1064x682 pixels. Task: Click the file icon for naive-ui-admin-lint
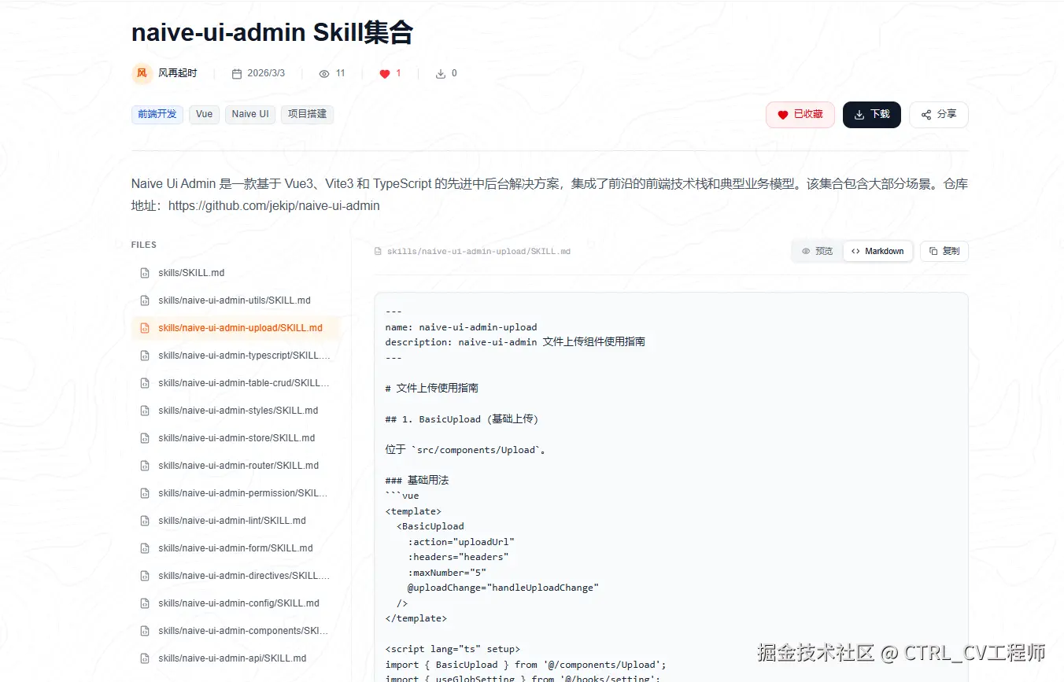(x=145, y=521)
